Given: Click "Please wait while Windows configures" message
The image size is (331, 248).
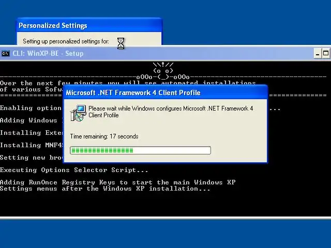Looking at the screenshot, I should 171,112.
